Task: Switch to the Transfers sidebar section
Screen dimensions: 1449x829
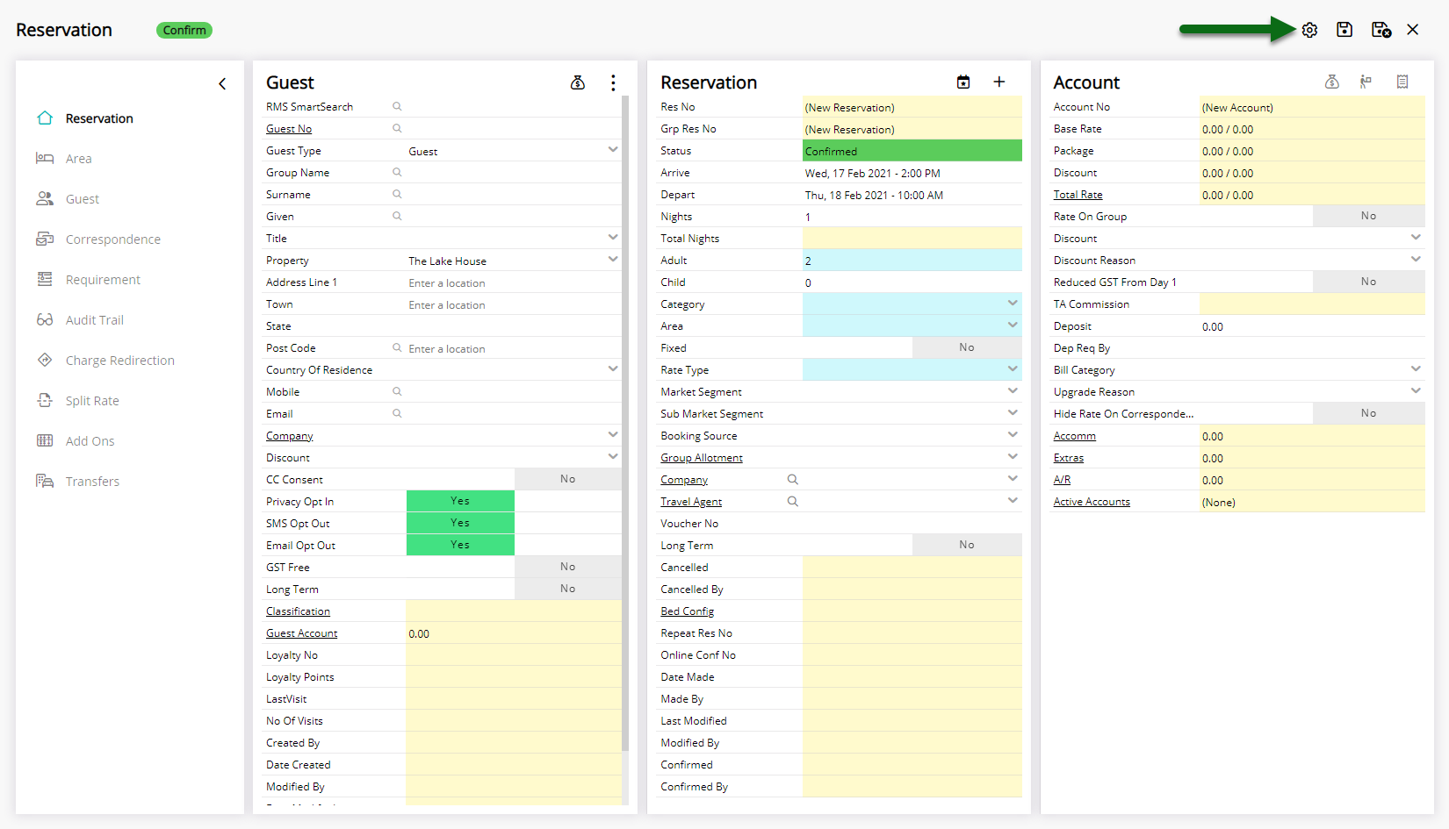Action: coord(93,481)
